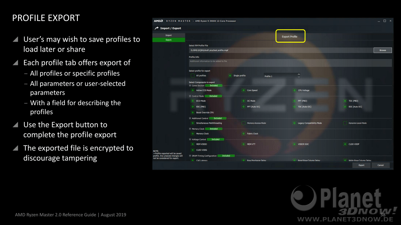Toggle Included badge for Memory Clock
Screen dimensions: 401x225
(x=214, y=129)
